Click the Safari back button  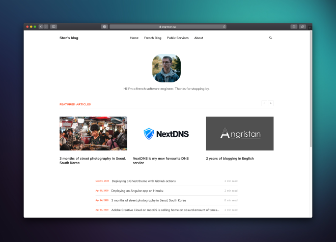[41, 26]
